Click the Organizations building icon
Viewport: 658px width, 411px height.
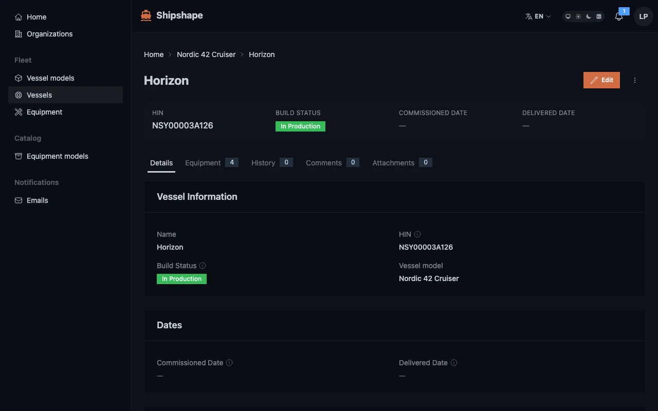tap(19, 34)
